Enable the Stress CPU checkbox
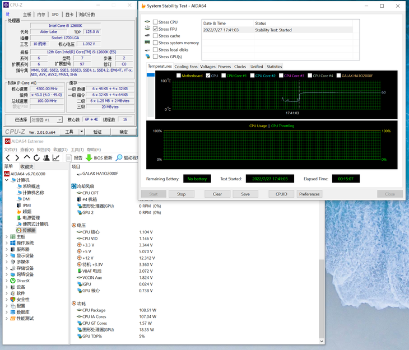This screenshot has width=409, height=350. [x=155, y=22]
